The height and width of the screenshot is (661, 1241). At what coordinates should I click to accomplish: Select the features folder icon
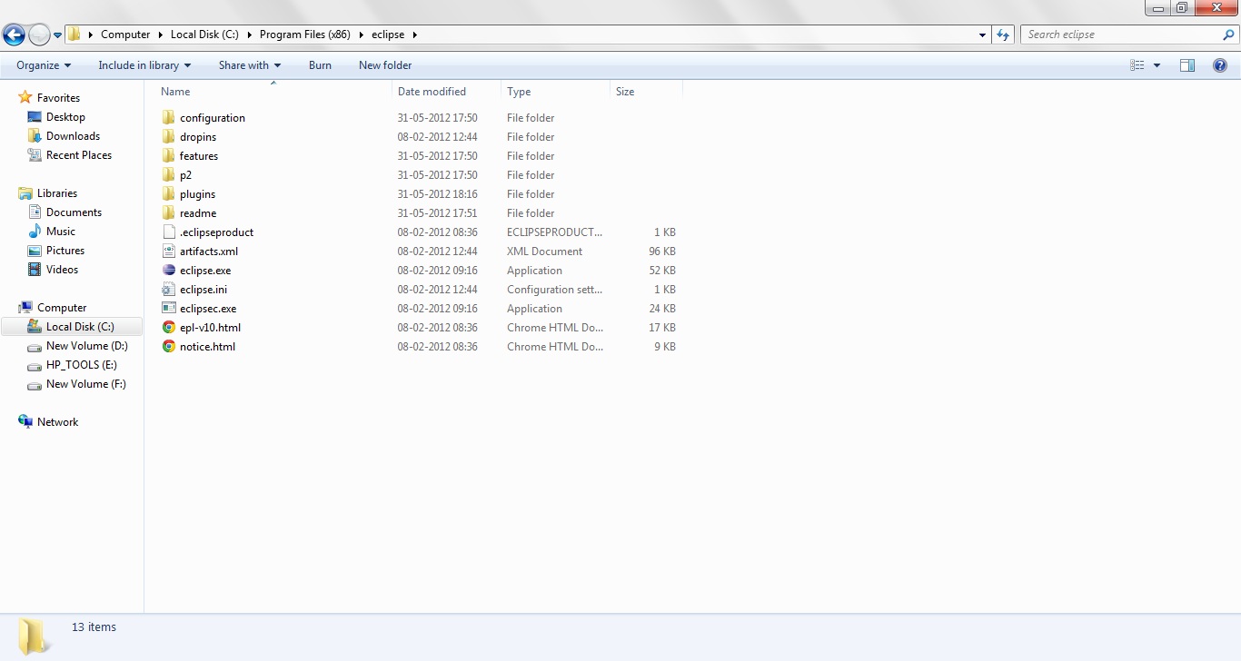click(168, 155)
